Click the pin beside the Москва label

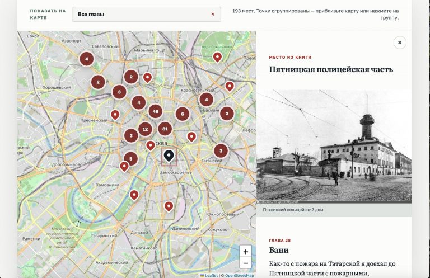click(x=150, y=145)
